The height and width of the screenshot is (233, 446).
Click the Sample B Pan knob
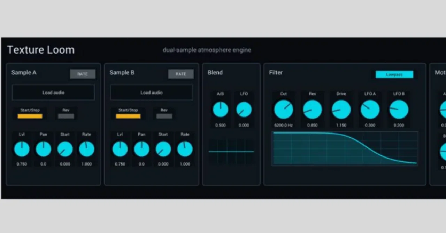coord(141,149)
